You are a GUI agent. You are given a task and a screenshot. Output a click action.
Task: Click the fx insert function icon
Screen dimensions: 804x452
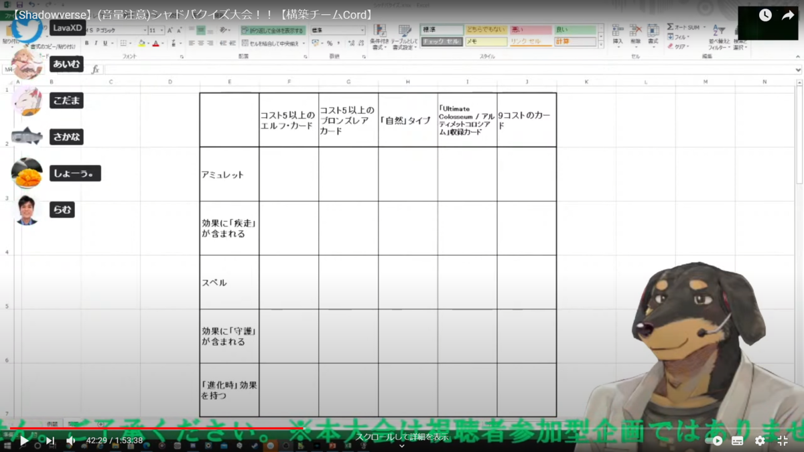95,70
